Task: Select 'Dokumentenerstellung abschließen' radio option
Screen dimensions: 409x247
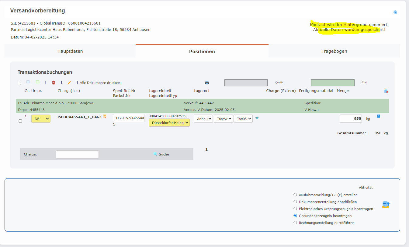Action: 295,202
